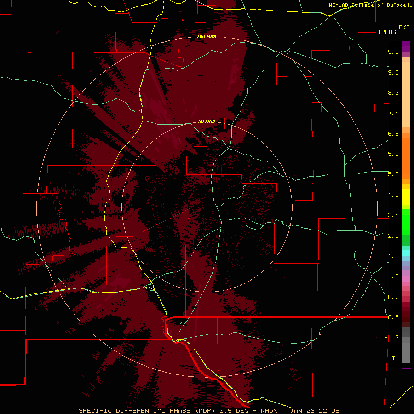Click the -1.3 scale label
414x414 pixels.
391,338
